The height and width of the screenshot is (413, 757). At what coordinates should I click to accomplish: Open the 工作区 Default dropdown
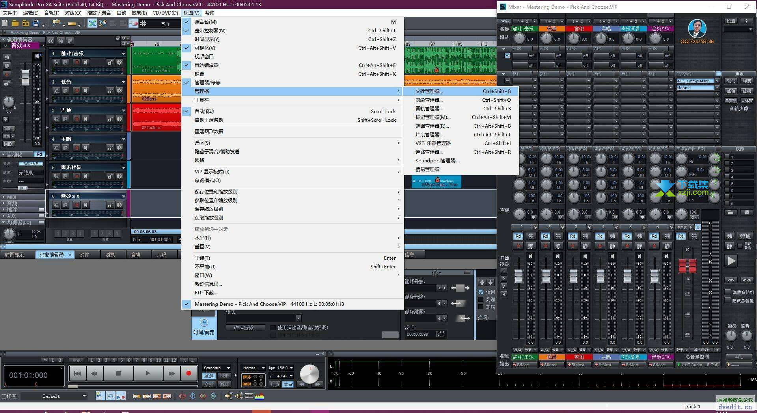point(54,396)
